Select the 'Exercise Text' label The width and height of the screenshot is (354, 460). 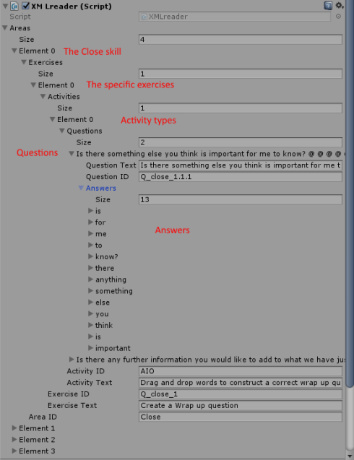tap(72, 405)
